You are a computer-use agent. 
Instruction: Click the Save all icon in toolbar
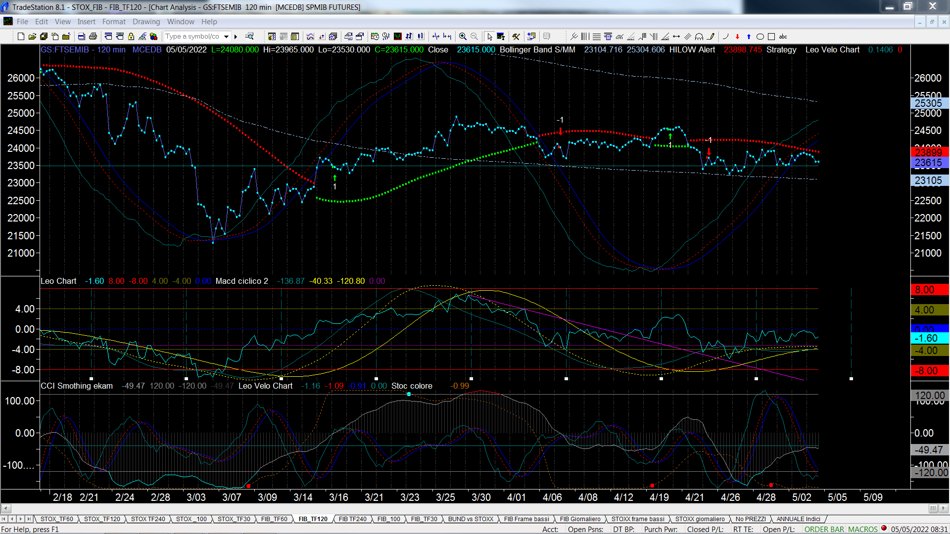point(44,37)
